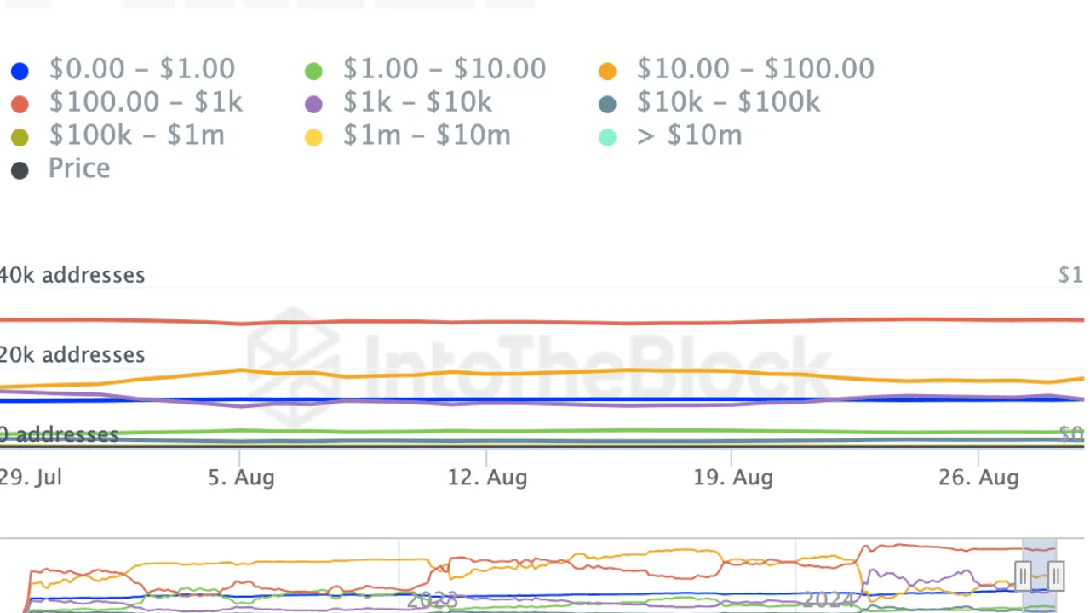Click the 20k addresses axis label
Image resolution: width=1090 pixels, height=613 pixels.
[x=72, y=354]
